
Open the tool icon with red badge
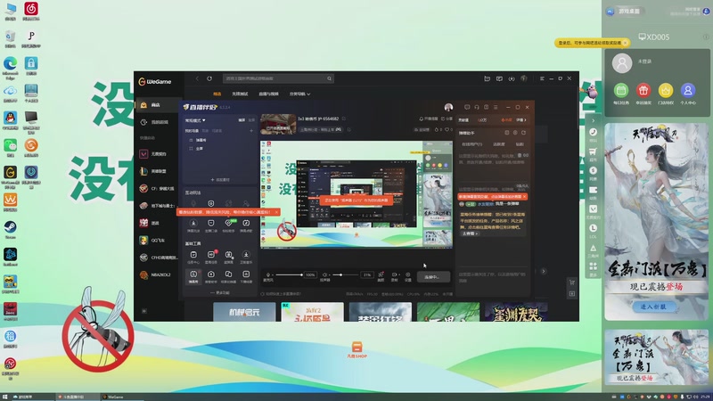click(x=211, y=257)
